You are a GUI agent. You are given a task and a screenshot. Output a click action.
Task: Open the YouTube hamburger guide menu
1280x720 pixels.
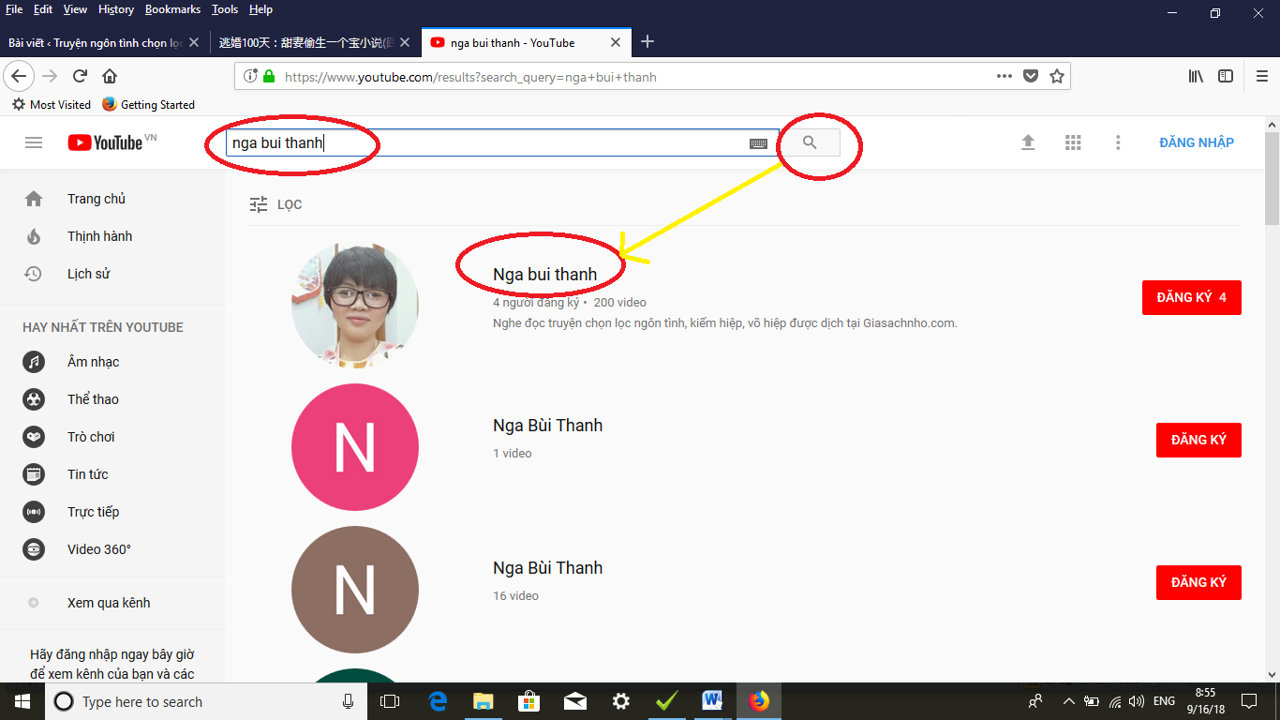[34, 142]
